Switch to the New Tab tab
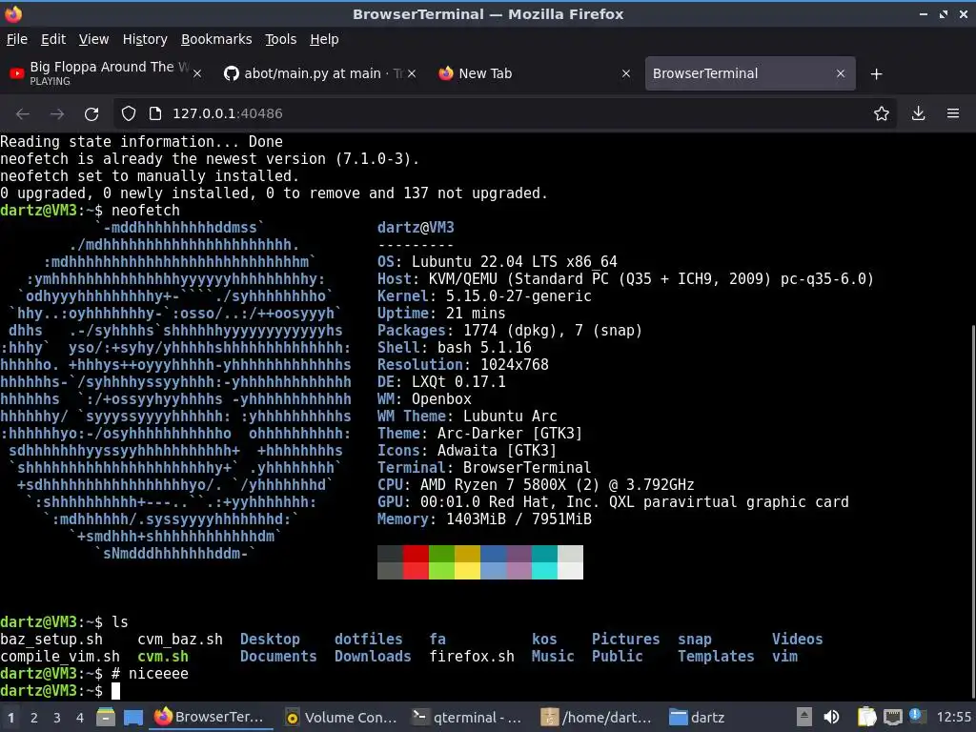Screen dimensions: 976x732 tap(536, 73)
